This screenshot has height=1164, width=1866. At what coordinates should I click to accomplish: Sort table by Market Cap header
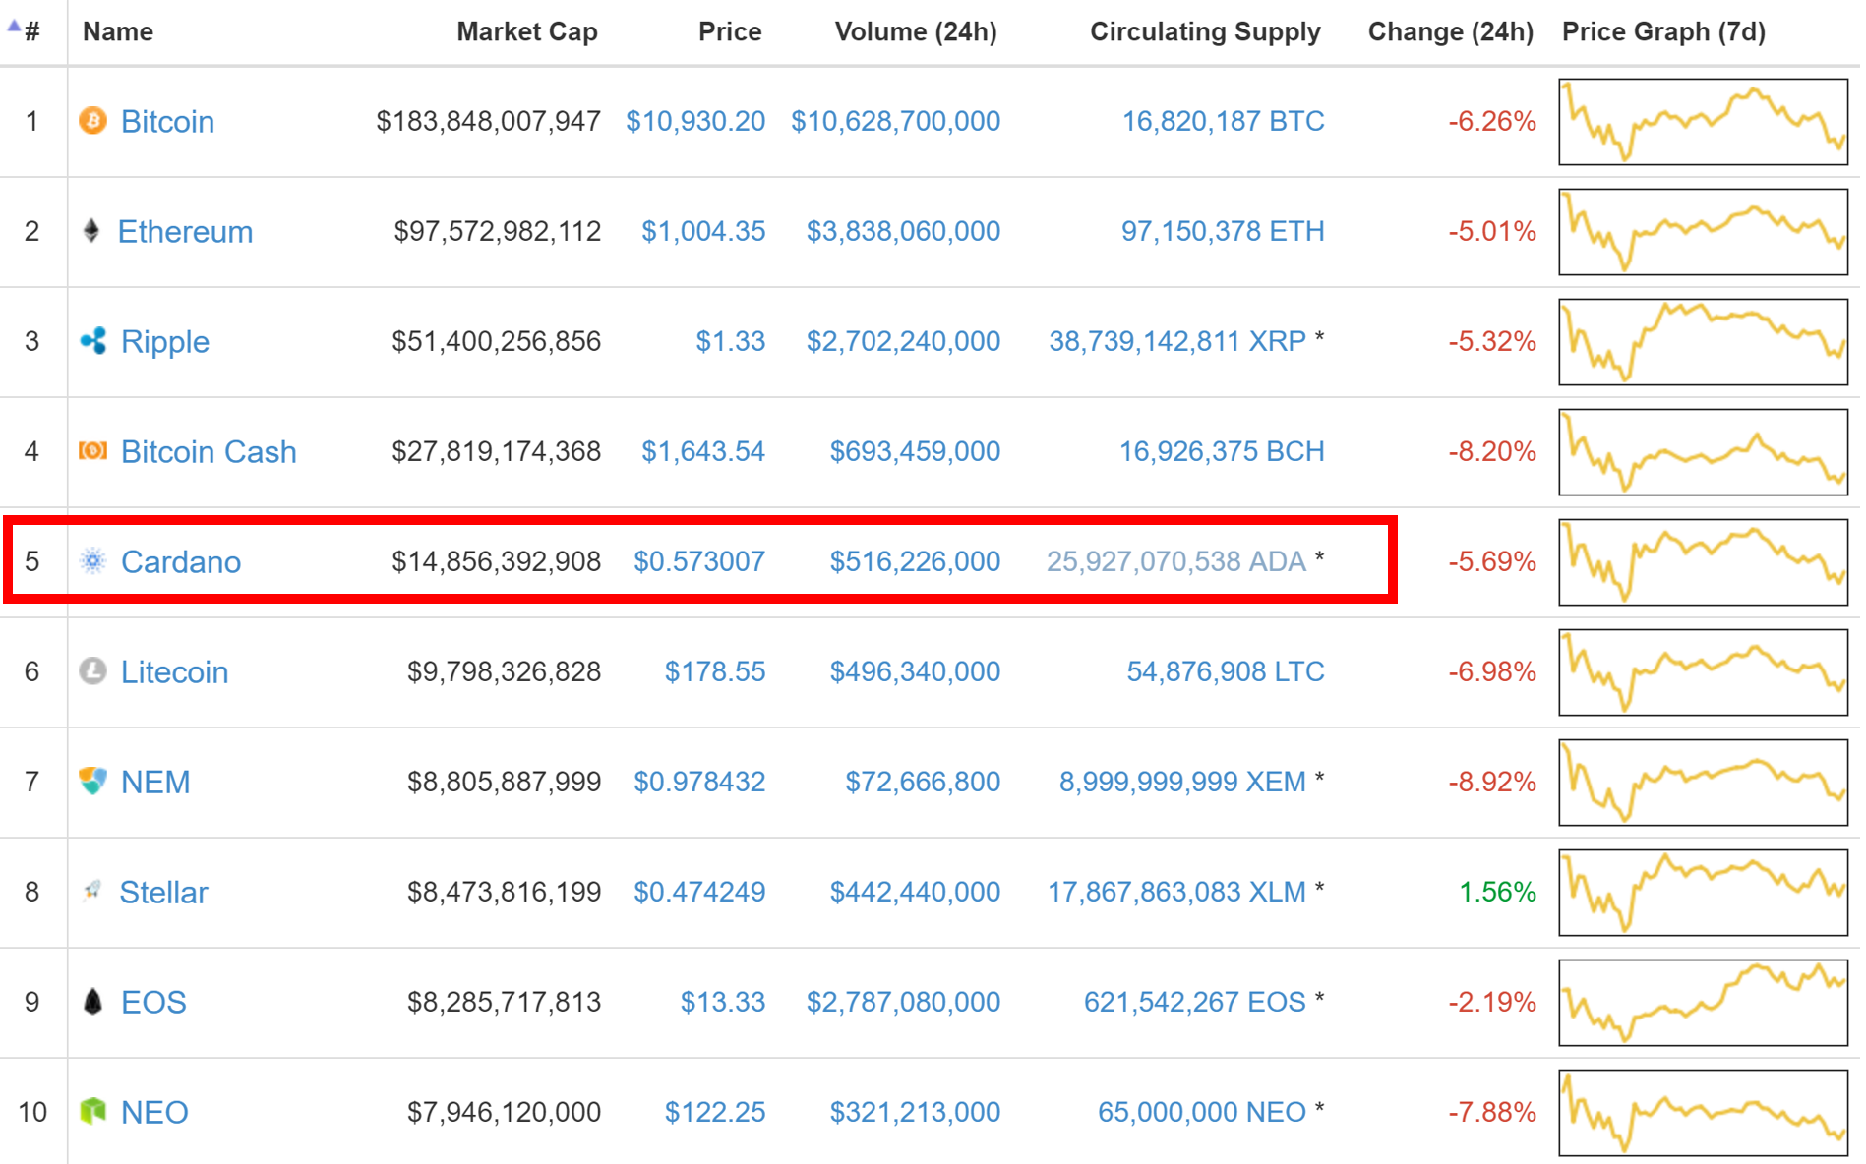click(527, 31)
